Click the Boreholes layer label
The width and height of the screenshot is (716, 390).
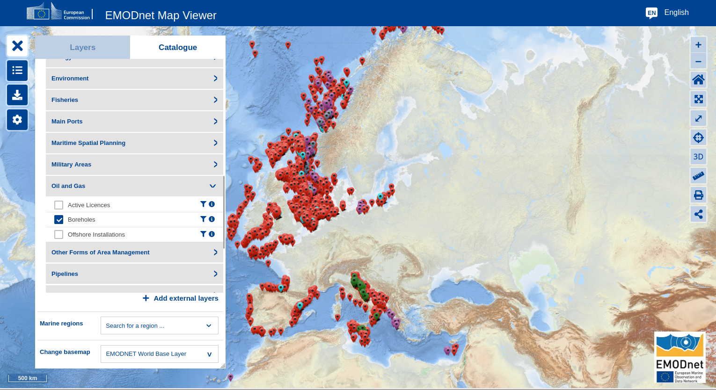(x=81, y=220)
